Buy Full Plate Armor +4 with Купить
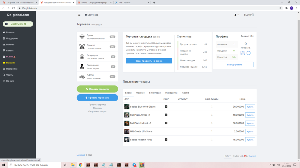 pyautogui.click(x=250, y=115)
